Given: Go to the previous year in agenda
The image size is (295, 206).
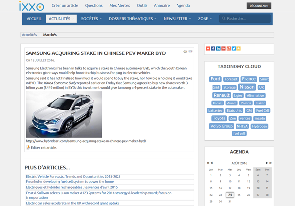Looking at the screenshot, I should point(208,163).
